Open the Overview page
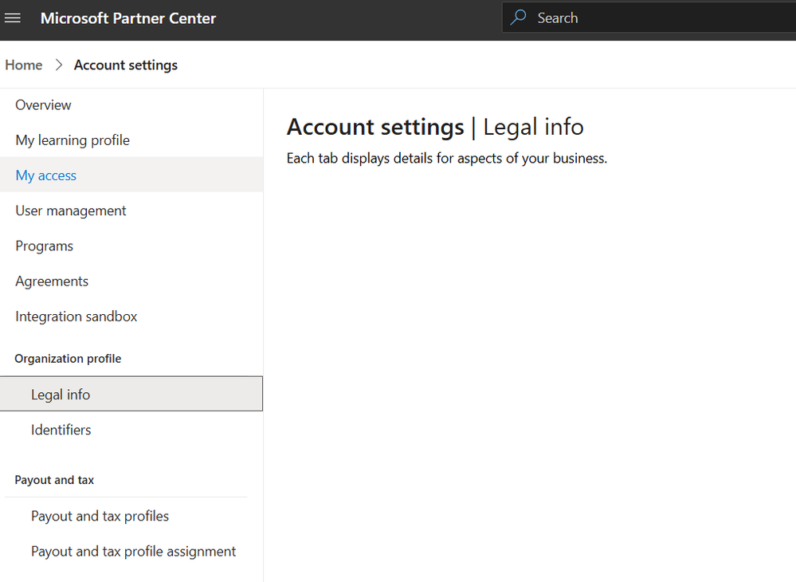796x582 pixels. click(43, 105)
